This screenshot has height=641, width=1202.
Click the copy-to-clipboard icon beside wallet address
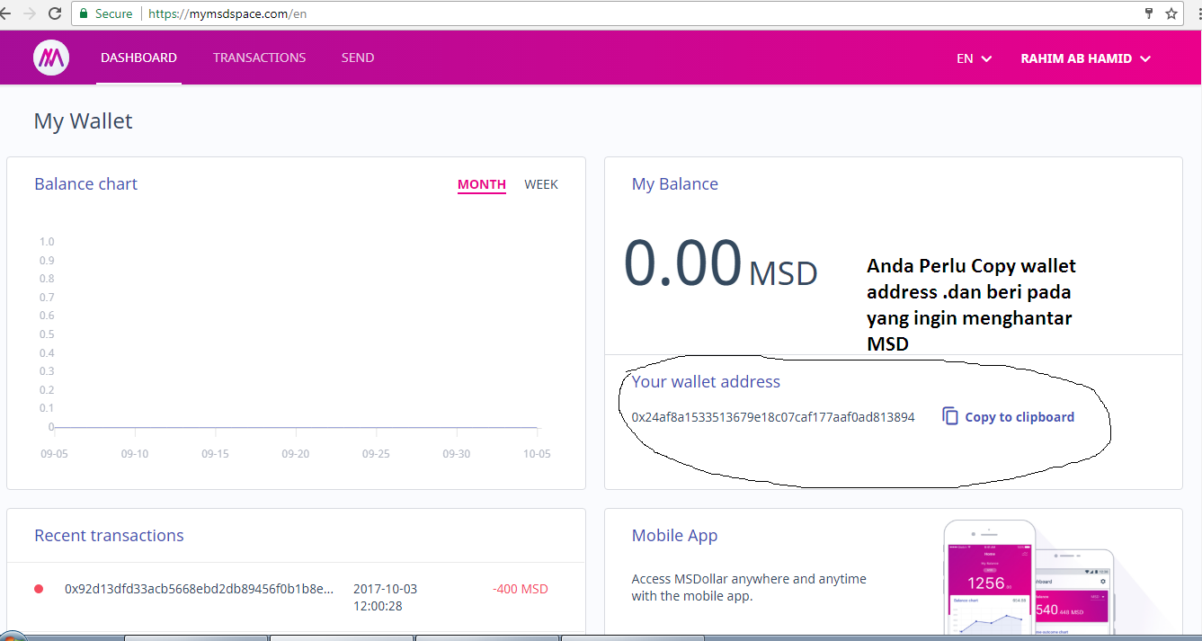[x=949, y=414]
